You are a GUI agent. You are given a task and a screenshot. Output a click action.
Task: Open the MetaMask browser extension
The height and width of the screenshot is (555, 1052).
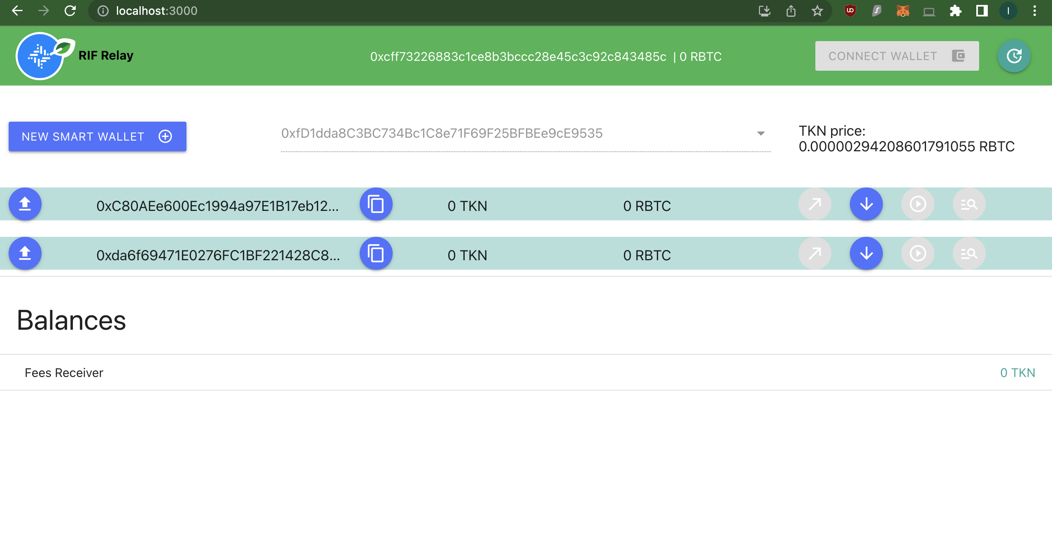click(x=903, y=11)
